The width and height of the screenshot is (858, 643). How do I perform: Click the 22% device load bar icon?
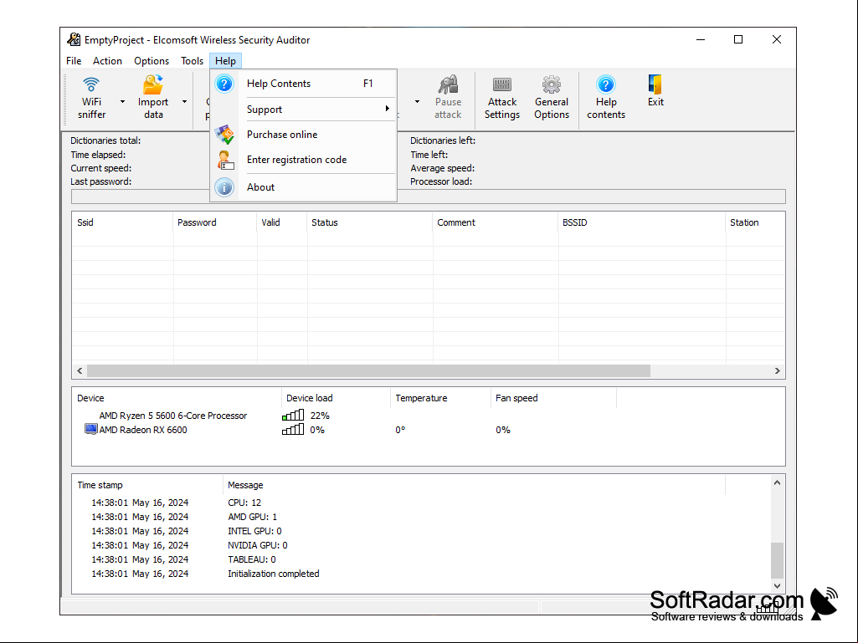(293, 415)
